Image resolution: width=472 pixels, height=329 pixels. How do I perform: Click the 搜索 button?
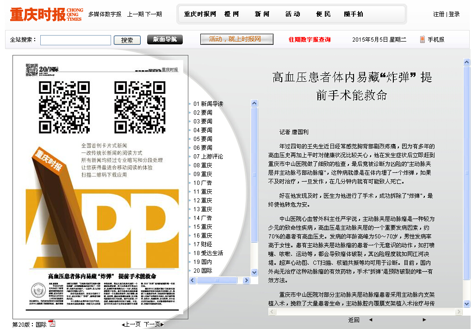tap(127, 40)
